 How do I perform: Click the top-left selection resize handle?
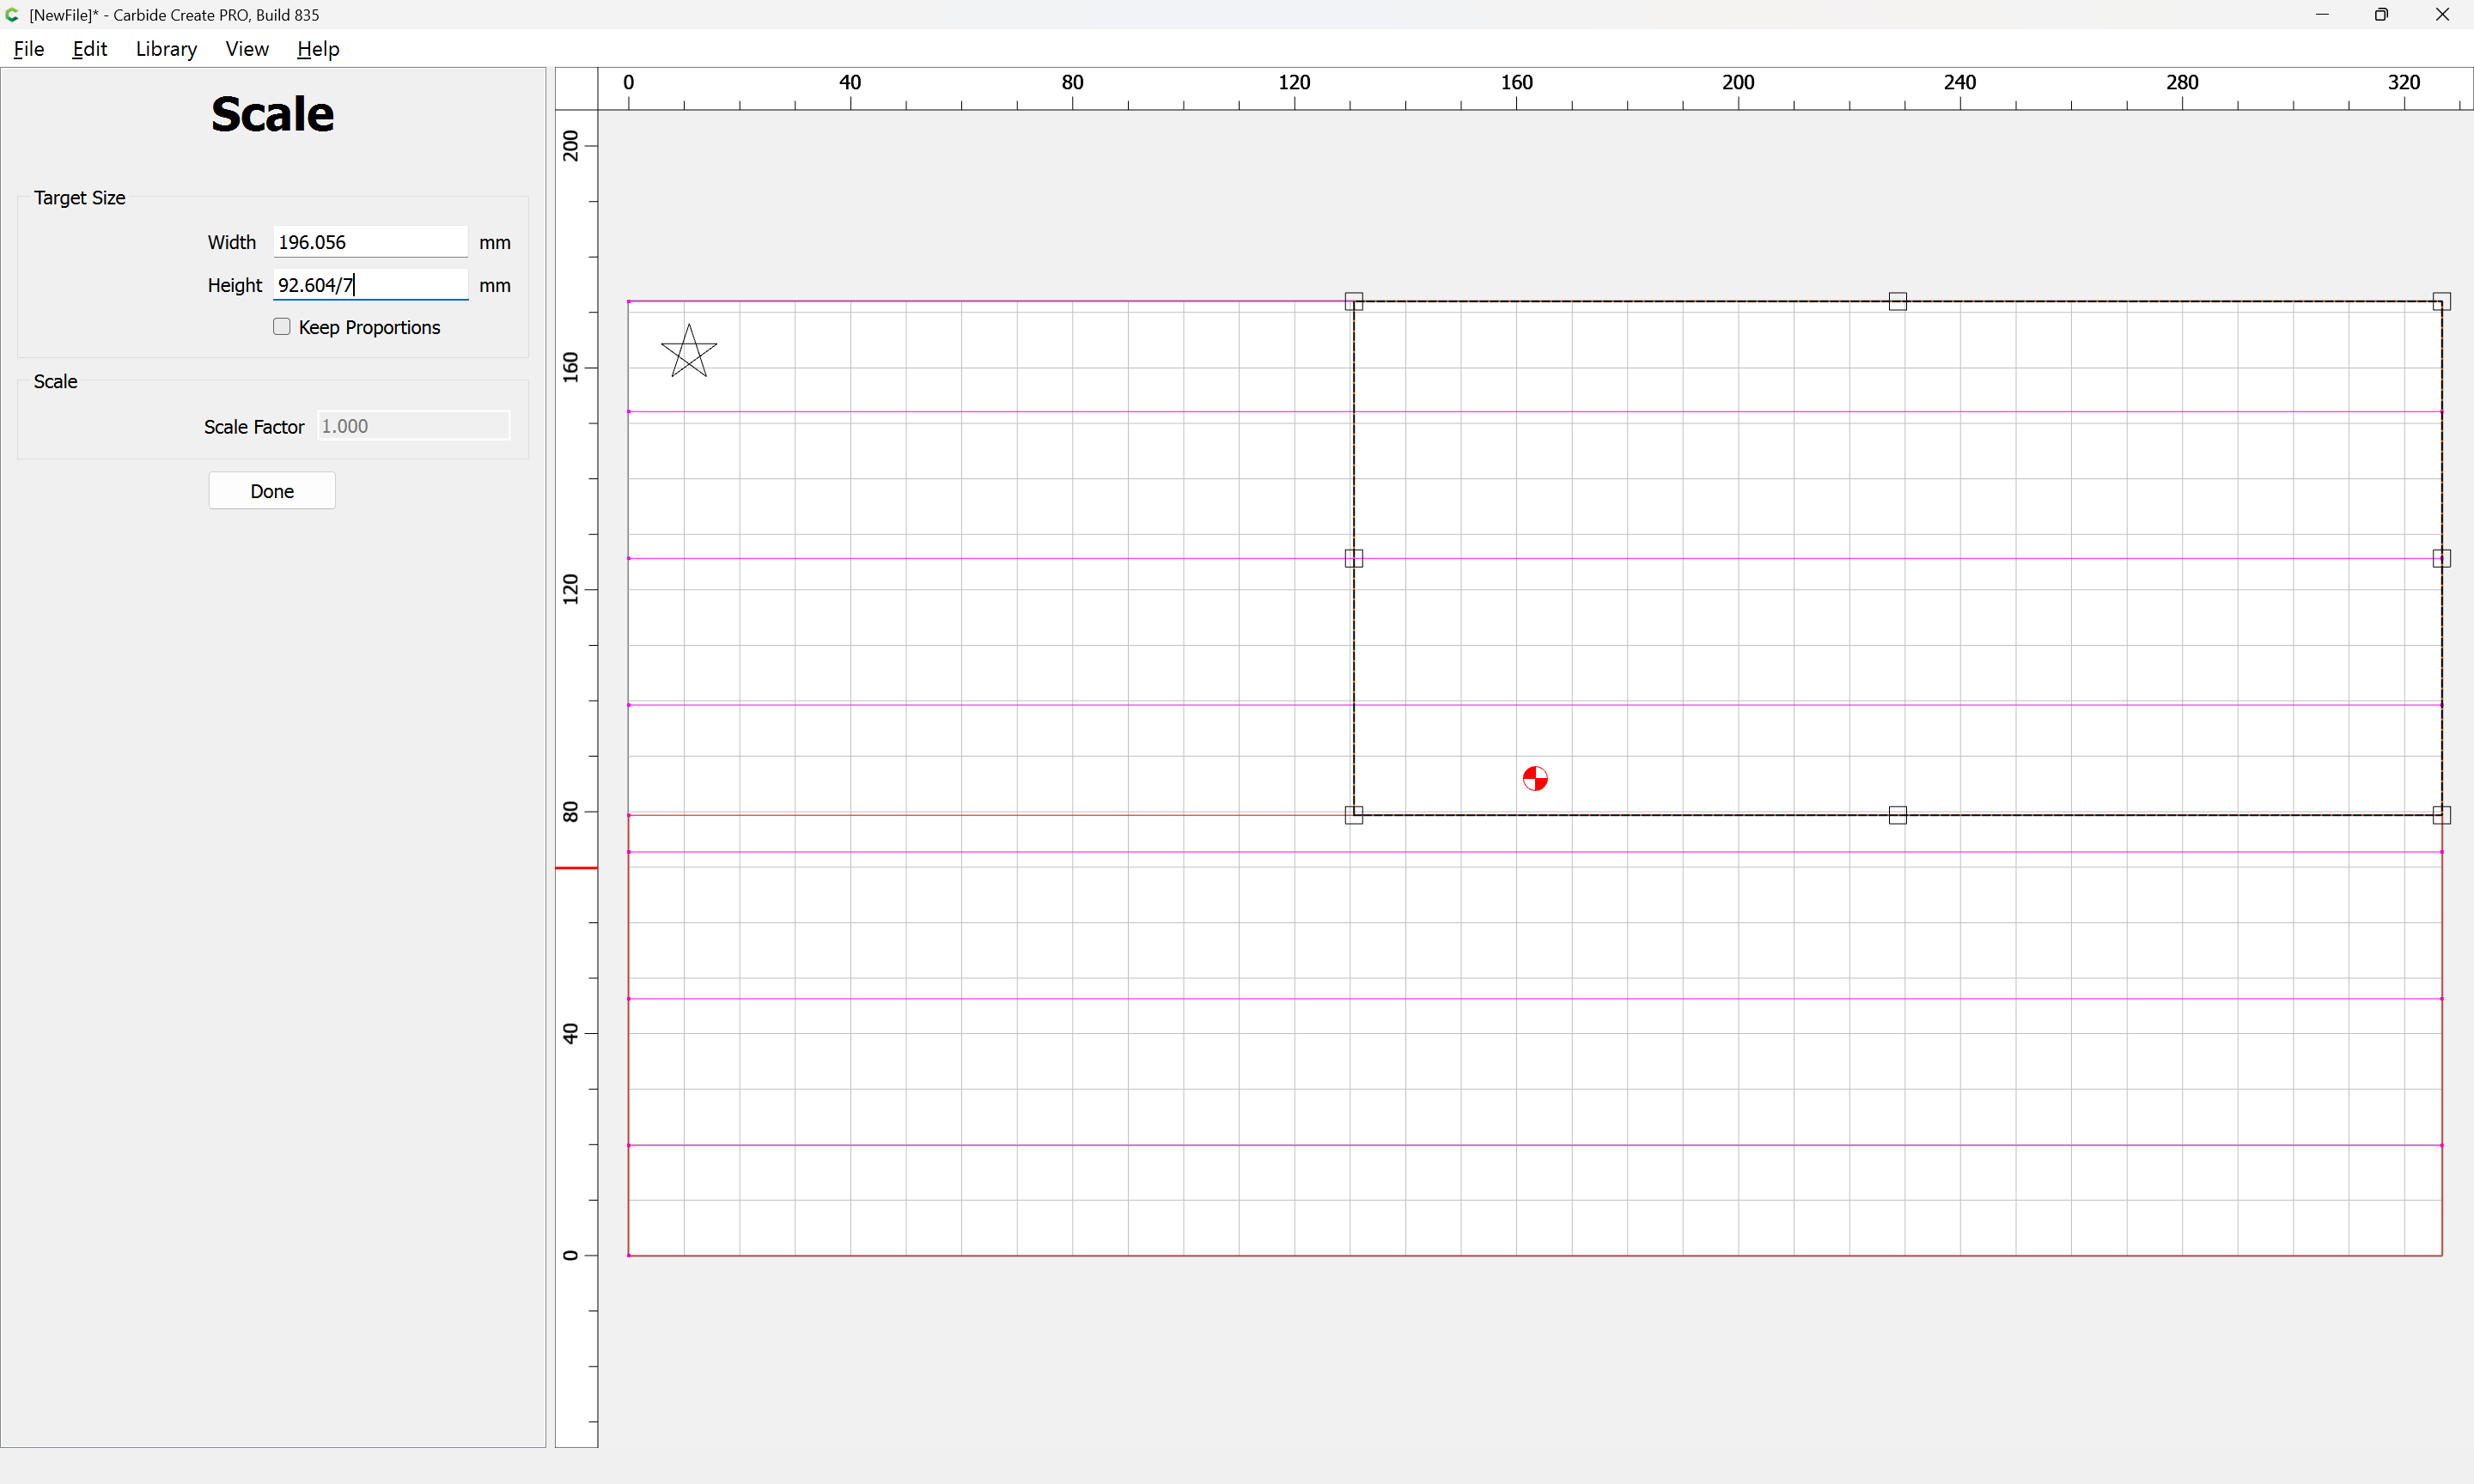(1353, 301)
